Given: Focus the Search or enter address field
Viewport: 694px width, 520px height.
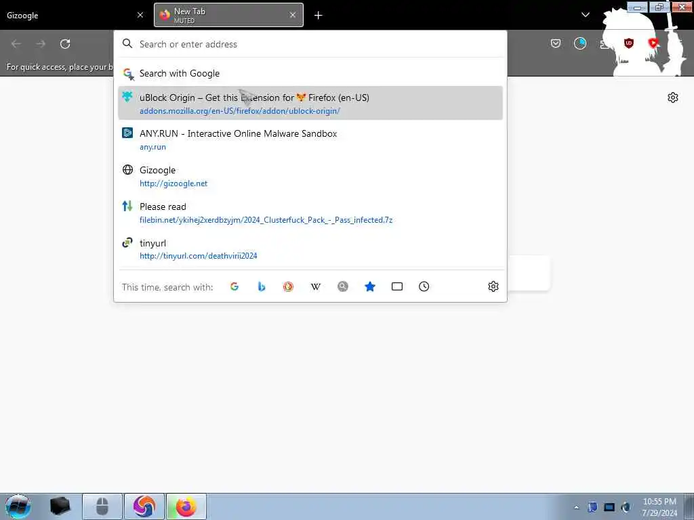Looking at the screenshot, I should point(310,44).
